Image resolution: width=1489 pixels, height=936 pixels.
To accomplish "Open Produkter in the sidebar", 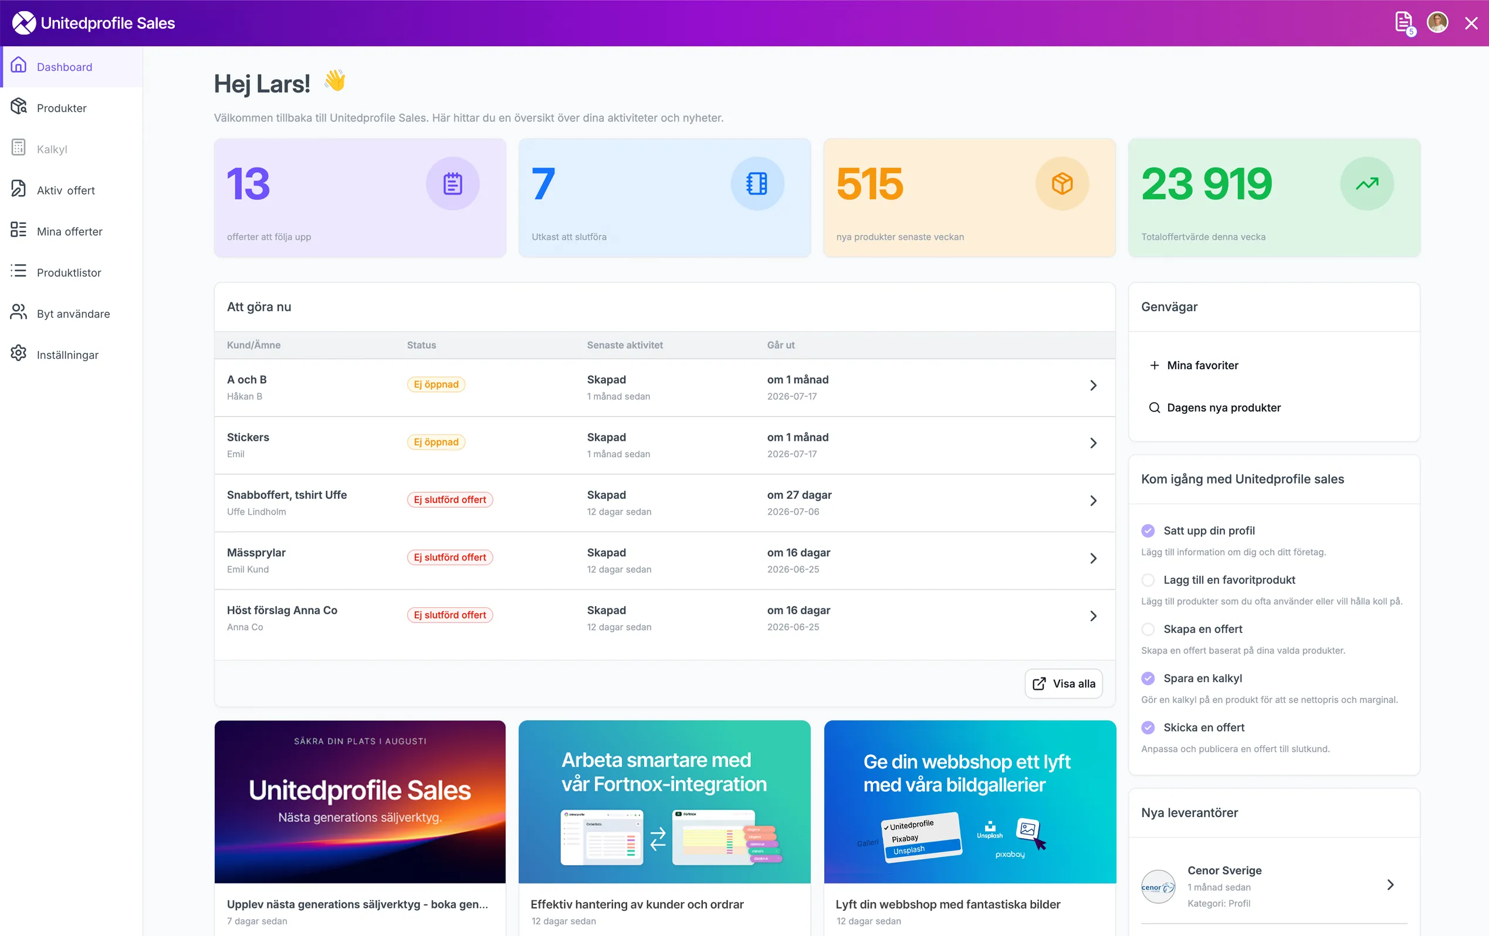I will (72, 108).
